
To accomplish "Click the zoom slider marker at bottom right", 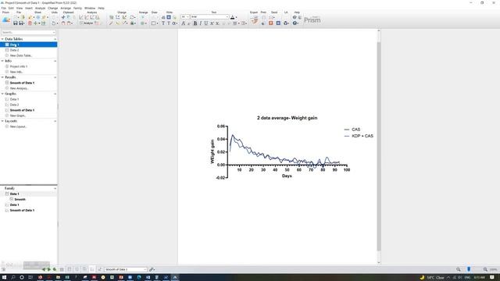I will pyautogui.click(x=469, y=269).
